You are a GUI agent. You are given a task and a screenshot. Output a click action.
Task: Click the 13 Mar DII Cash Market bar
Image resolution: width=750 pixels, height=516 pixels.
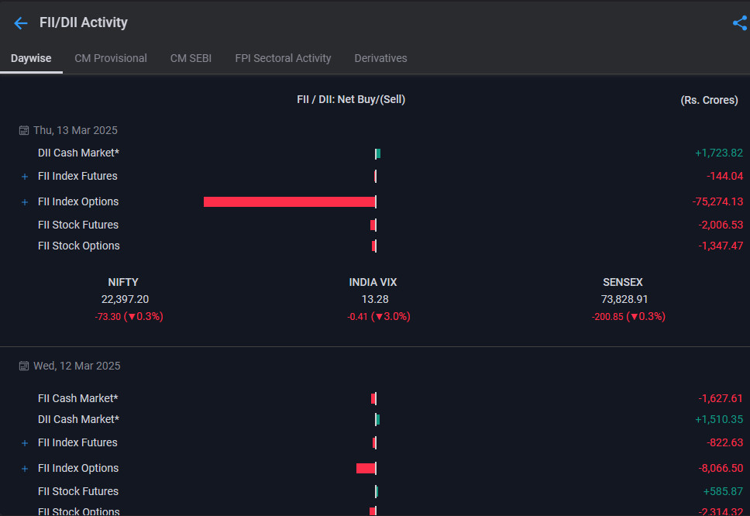pyautogui.click(x=378, y=153)
